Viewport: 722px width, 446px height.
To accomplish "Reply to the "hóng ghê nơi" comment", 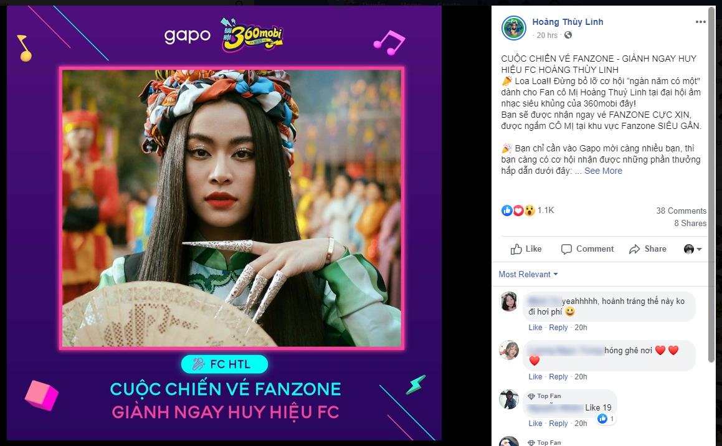I will 558,376.
